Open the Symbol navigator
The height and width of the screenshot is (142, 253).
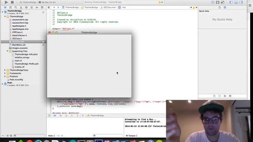coord(11,7)
